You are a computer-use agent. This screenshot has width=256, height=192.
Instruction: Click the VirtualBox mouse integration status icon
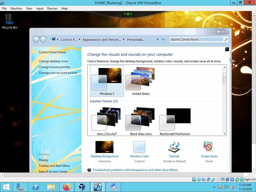(x=237, y=179)
